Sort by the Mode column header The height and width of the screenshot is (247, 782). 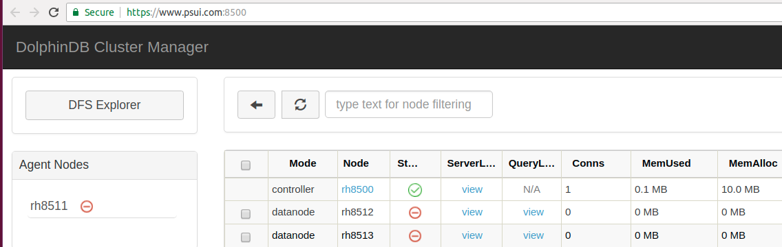[303, 163]
